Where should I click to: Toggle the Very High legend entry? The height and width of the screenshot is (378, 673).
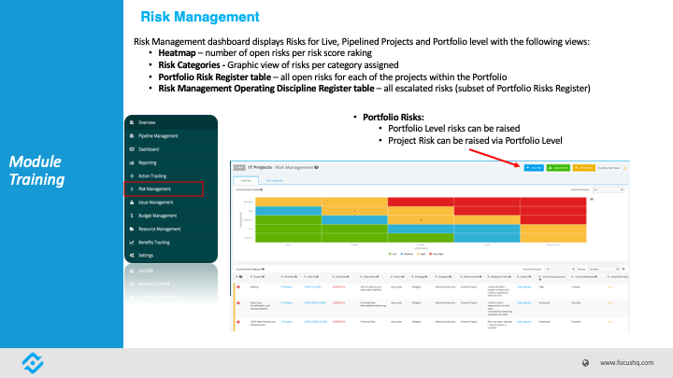click(x=437, y=254)
